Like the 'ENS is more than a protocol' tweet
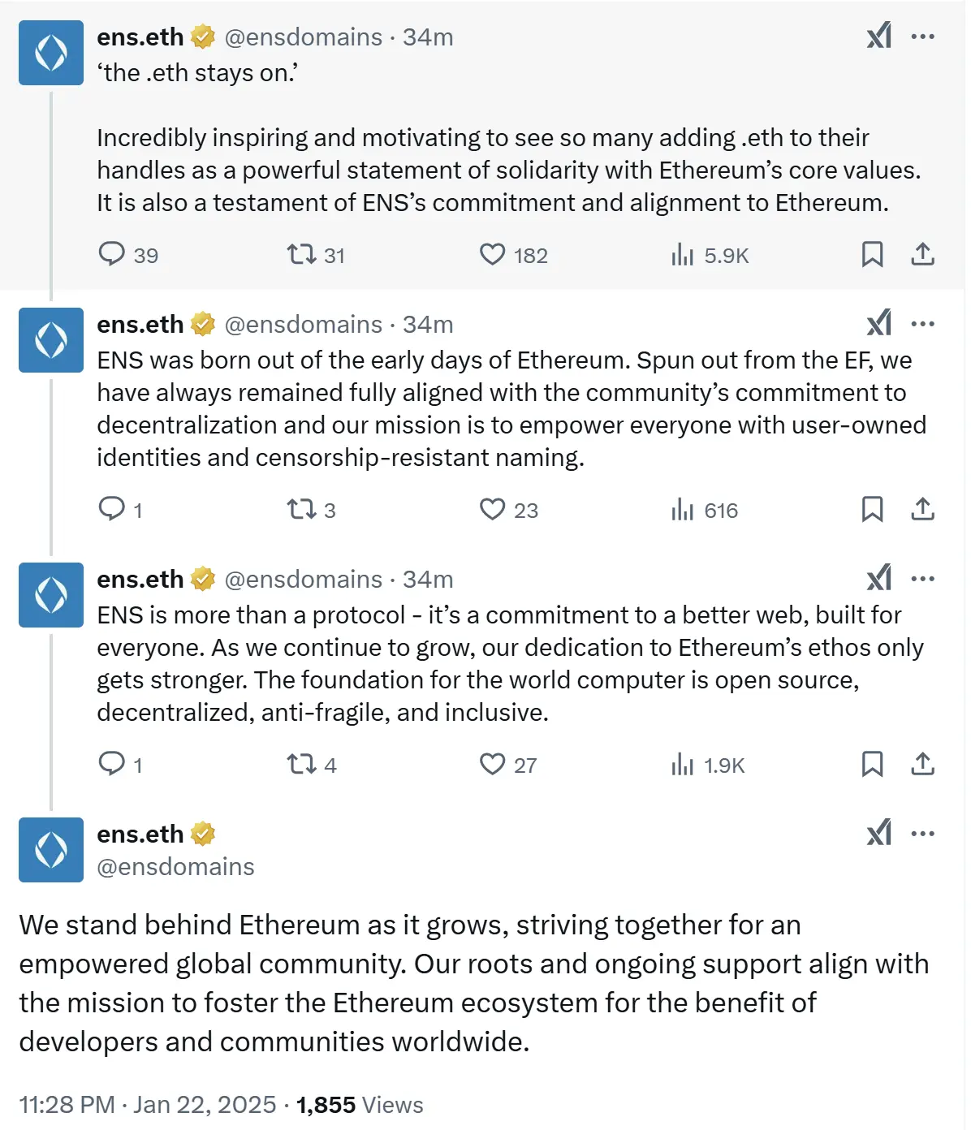The image size is (971, 1130). pos(493,764)
